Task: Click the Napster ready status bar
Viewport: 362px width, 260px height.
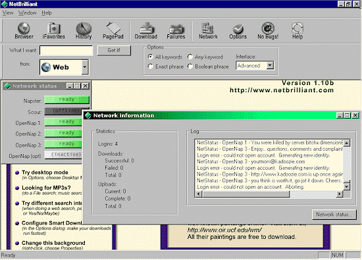Action: tap(66, 100)
